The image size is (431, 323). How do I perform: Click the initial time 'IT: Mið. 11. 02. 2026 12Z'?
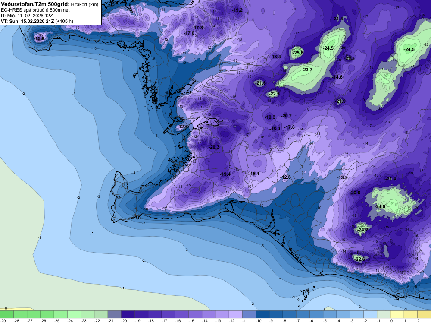27,16
